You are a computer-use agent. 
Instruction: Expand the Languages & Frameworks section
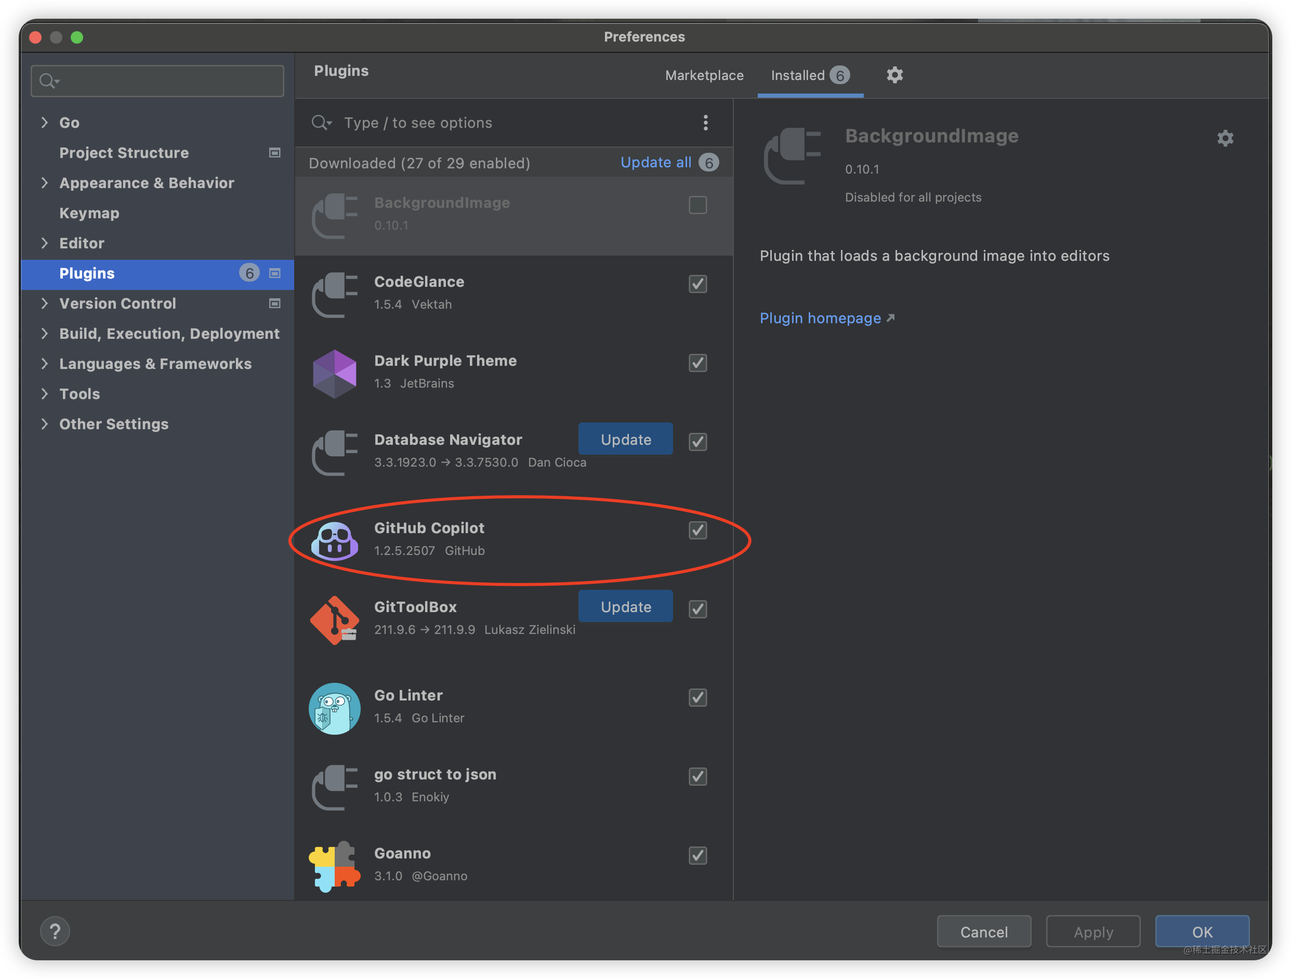click(45, 363)
